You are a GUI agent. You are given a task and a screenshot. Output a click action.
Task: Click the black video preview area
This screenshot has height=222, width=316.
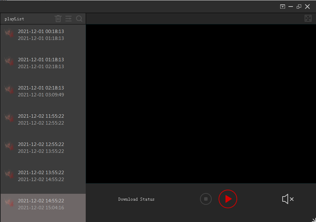click(x=201, y=104)
